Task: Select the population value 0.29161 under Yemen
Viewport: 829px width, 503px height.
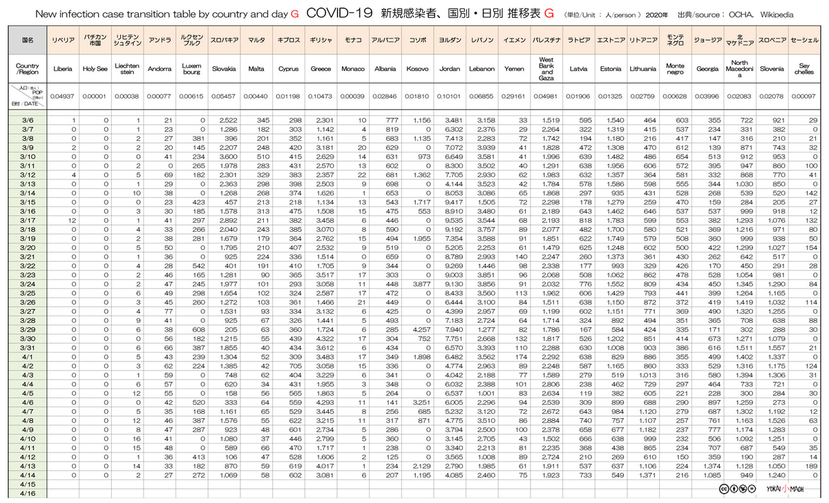Action: (515, 97)
